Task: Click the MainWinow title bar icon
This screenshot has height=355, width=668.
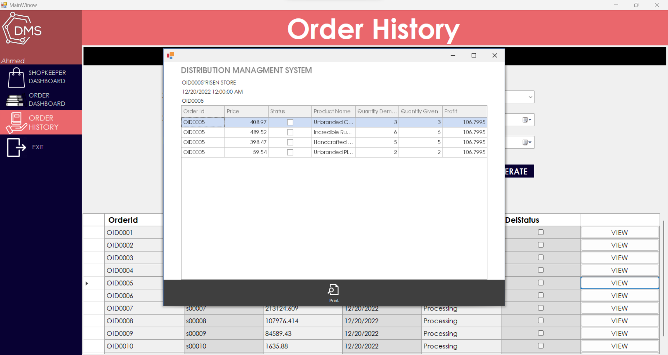Action: pyautogui.click(x=4, y=5)
